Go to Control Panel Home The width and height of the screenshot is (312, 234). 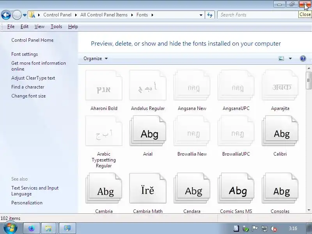coord(32,40)
